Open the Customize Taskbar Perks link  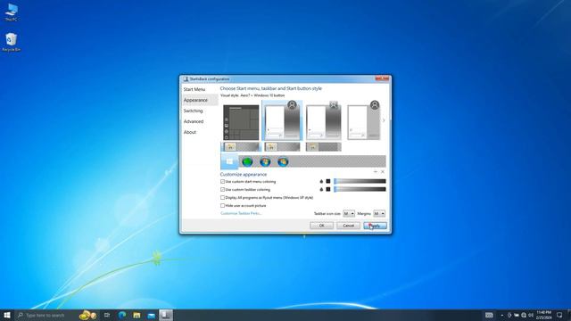point(241,213)
